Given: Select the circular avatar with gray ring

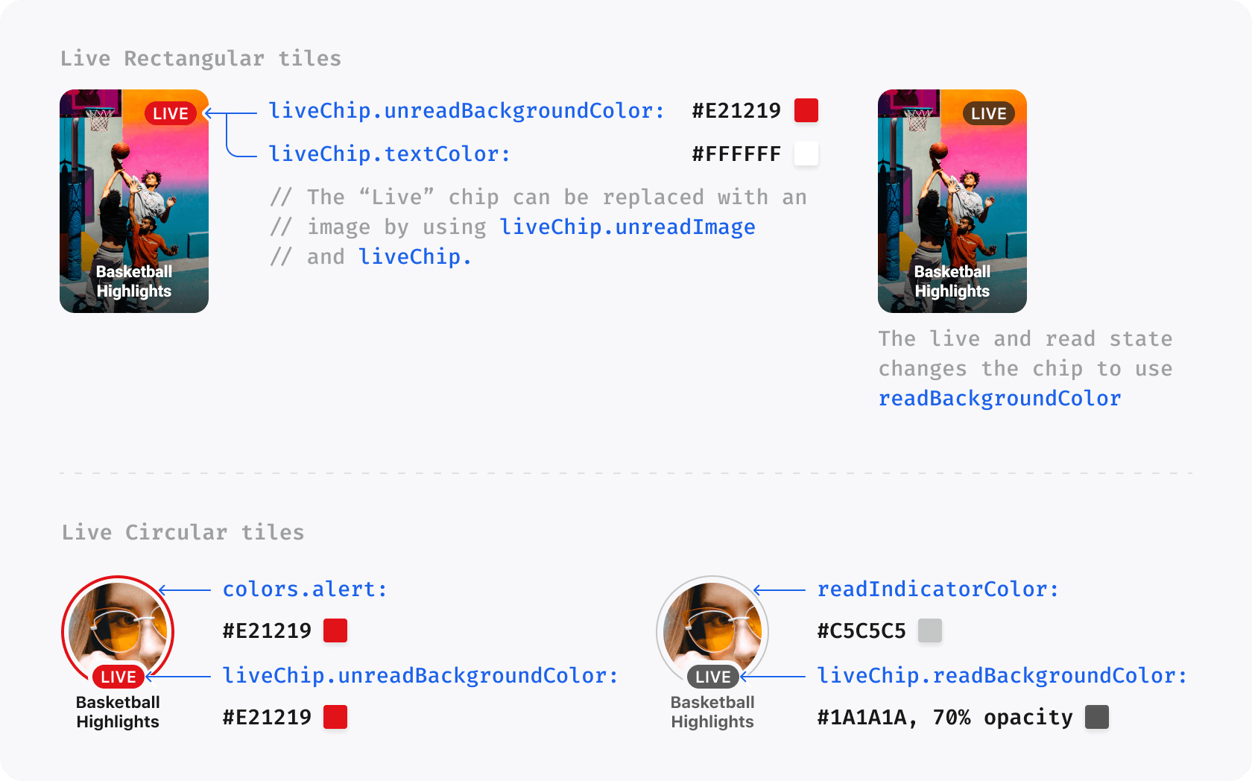Looking at the screenshot, I should coord(712,627).
